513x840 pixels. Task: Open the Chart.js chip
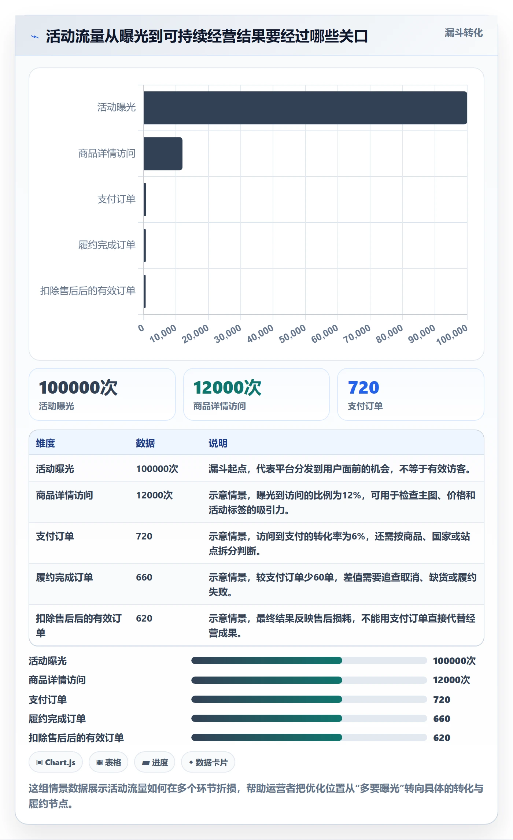[x=56, y=762]
